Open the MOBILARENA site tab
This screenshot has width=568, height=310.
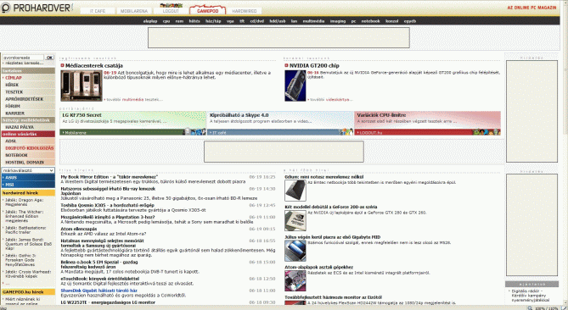[134, 11]
